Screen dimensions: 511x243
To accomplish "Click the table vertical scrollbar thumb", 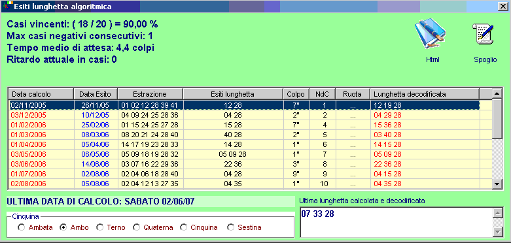I will [x=497, y=119].
